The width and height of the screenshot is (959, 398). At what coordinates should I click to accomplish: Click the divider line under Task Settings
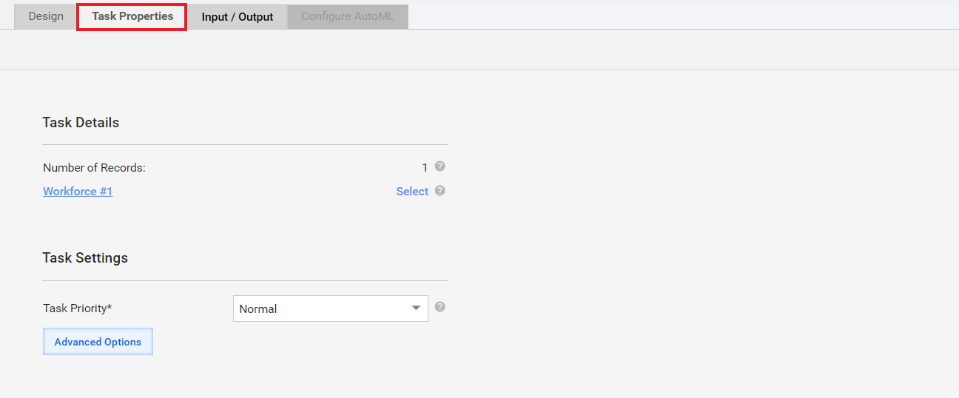pyautogui.click(x=245, y=280)
